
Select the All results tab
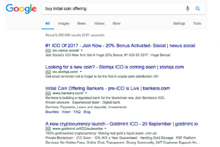[48, 23]
